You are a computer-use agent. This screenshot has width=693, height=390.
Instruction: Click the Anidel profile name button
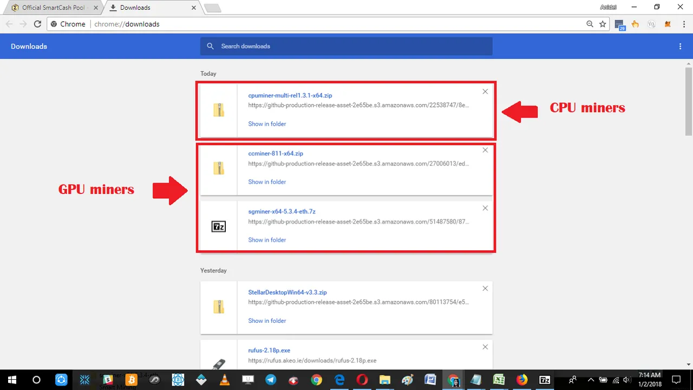pos(608,7)
